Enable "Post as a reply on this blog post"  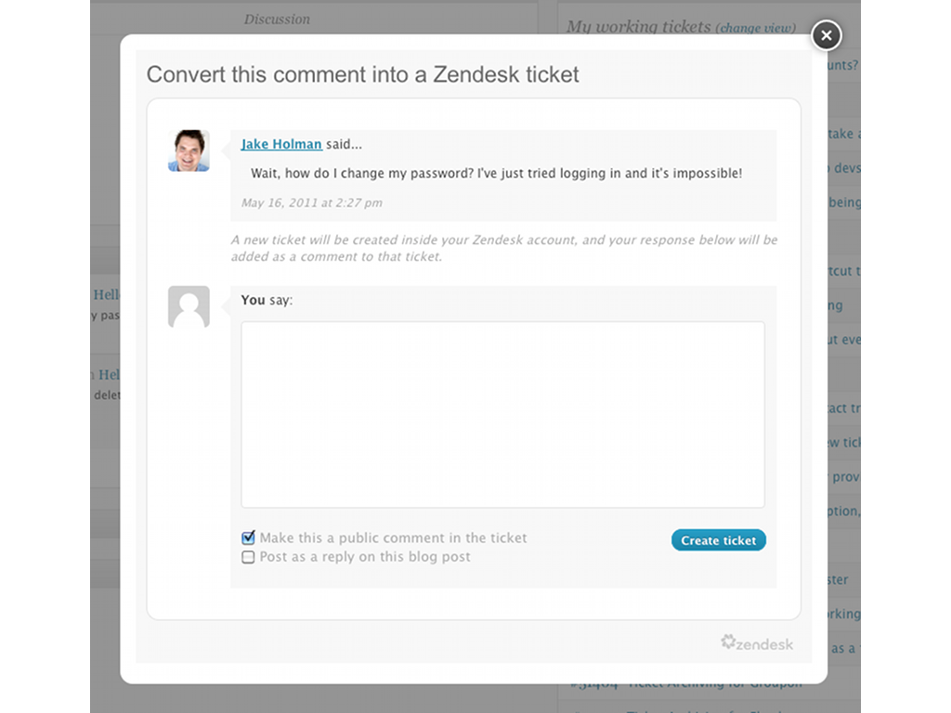[248, 557]
